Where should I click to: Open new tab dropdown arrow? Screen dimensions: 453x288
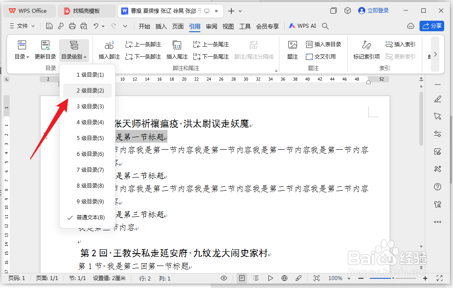pos(240,11)
